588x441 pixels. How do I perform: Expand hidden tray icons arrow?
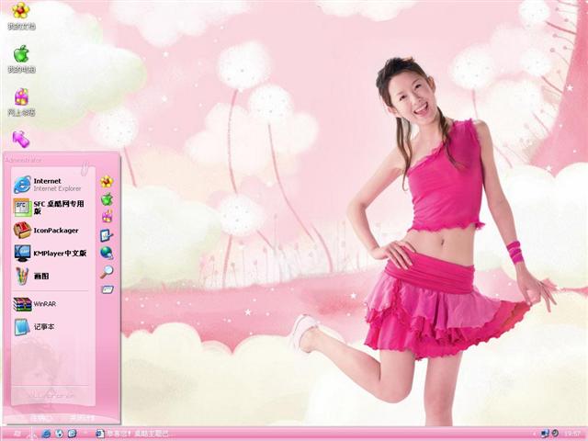535,434
